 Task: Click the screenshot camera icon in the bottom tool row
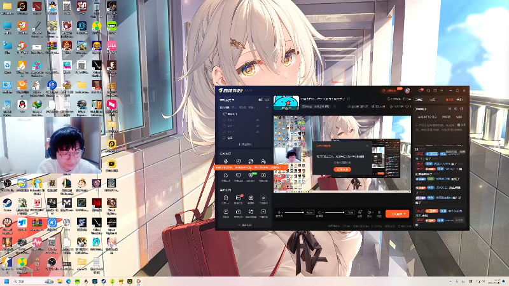click(x=238, y=212)
